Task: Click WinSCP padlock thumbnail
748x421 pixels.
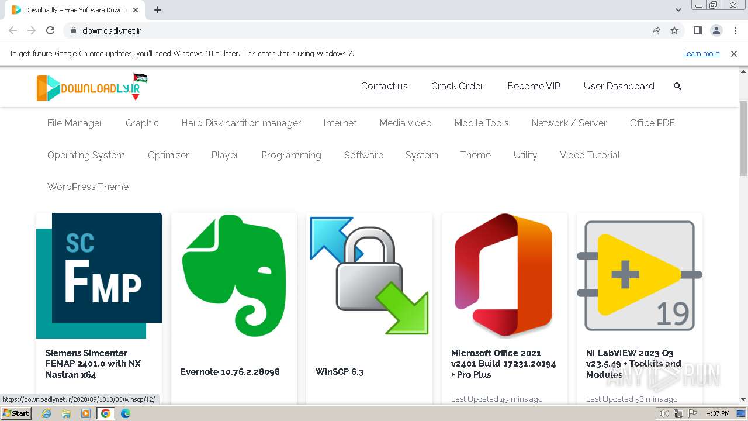Action: point(369,275)
